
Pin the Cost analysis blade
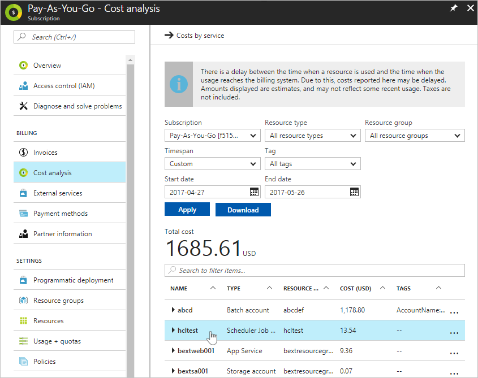pos(454,8)
